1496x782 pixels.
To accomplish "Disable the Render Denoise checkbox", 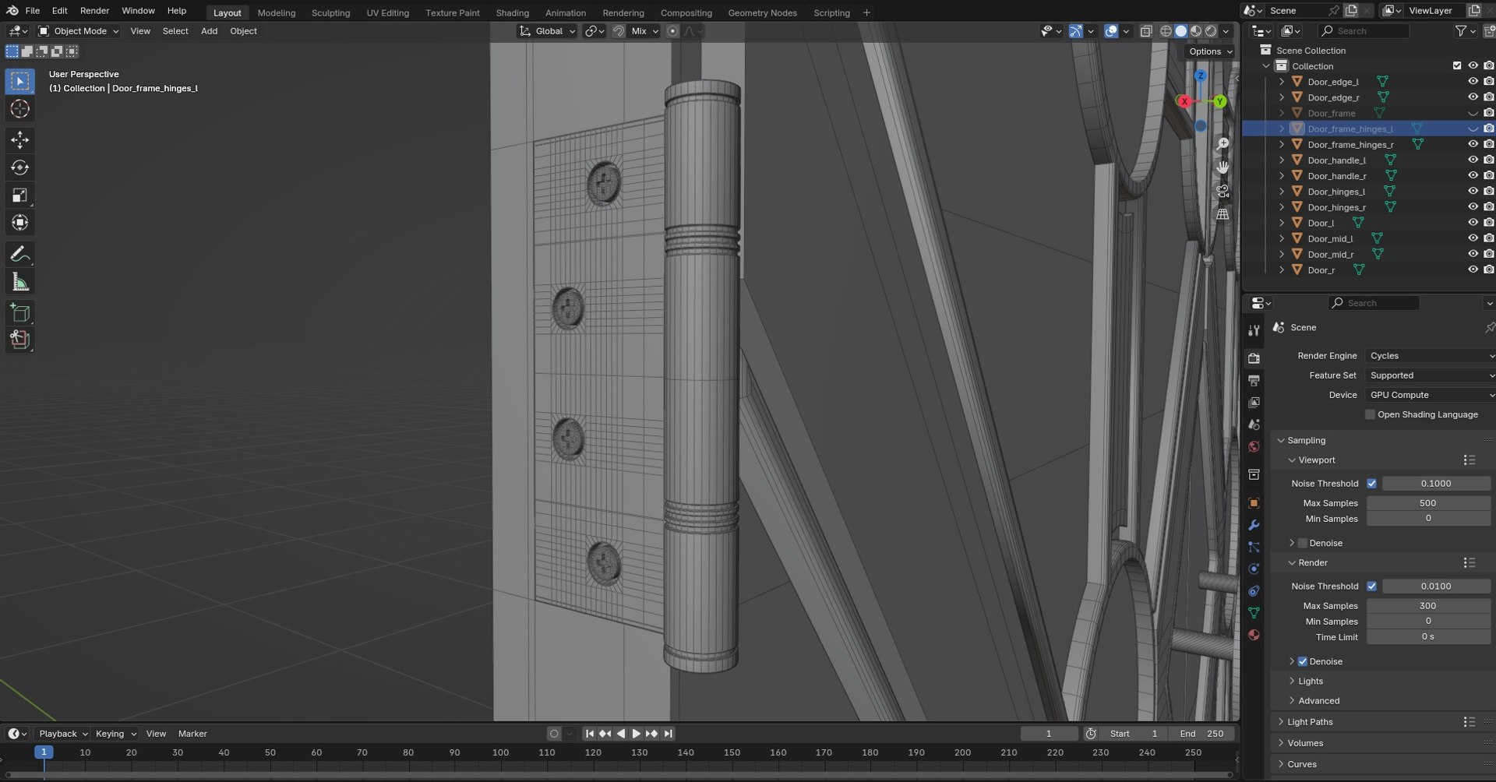I will click(x=1302, y=661).
